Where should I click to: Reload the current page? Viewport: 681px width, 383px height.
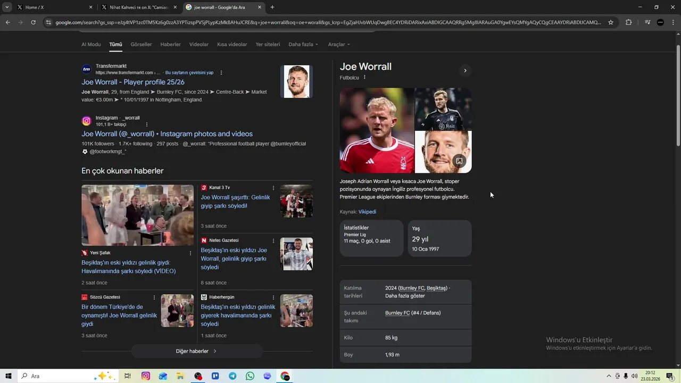[33, 22]
